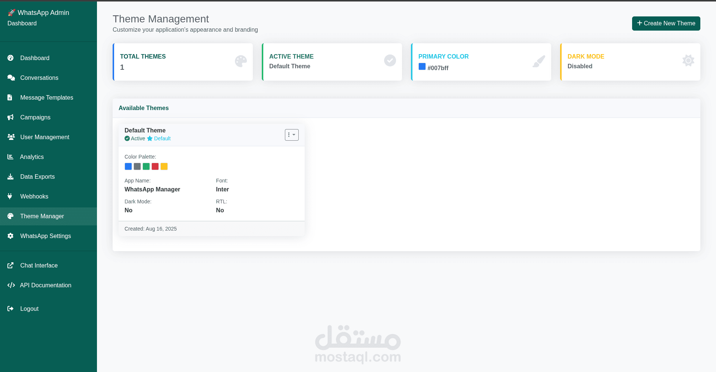Click the Inter font value
716x372 pixels.
[x=222, y=189]
